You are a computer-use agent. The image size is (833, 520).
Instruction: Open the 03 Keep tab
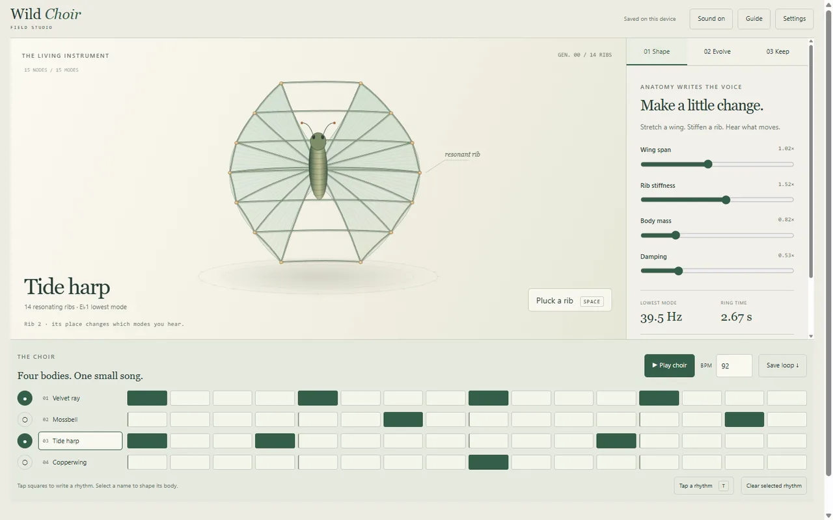[x=778, y=52]
